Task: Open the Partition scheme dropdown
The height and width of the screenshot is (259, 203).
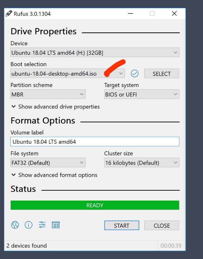Action: click(x=48, y=94)
